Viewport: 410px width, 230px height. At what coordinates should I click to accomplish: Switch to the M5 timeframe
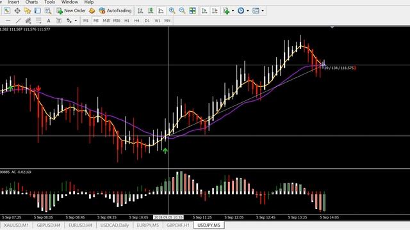point(96,20)
